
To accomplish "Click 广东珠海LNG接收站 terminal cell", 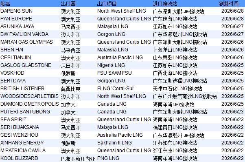I will (175, 19).
